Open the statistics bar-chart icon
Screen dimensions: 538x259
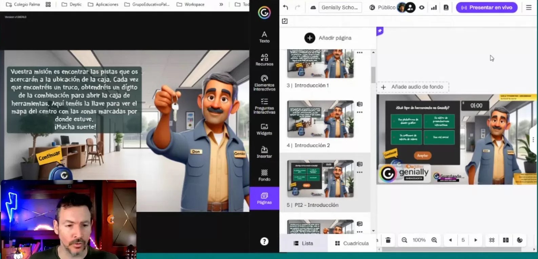[x=434, y=7]
